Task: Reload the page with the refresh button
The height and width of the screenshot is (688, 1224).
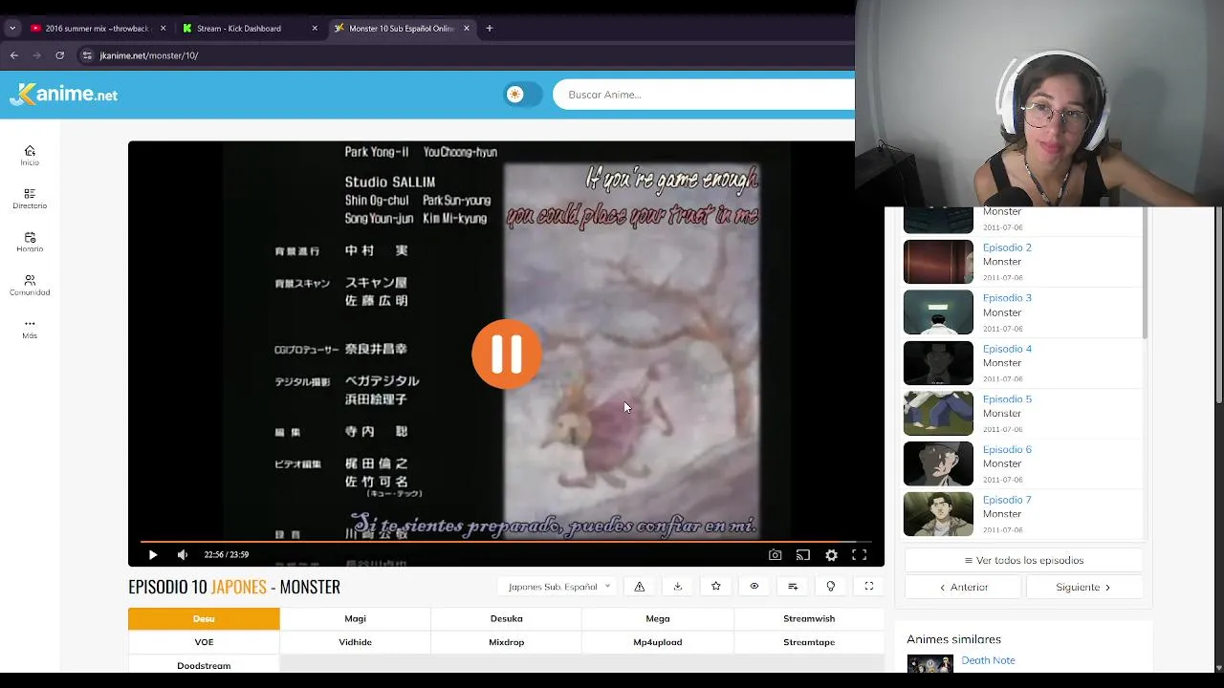Action: 59,55
